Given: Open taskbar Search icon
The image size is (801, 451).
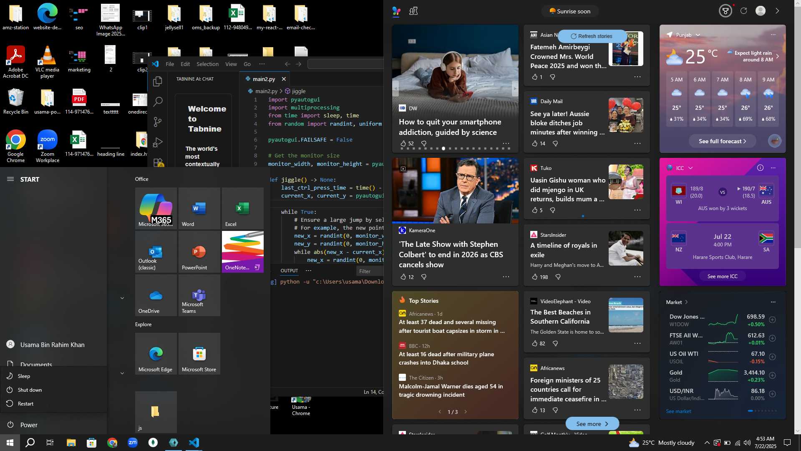Looking at the screenshot, I should (x=30, y=443).
